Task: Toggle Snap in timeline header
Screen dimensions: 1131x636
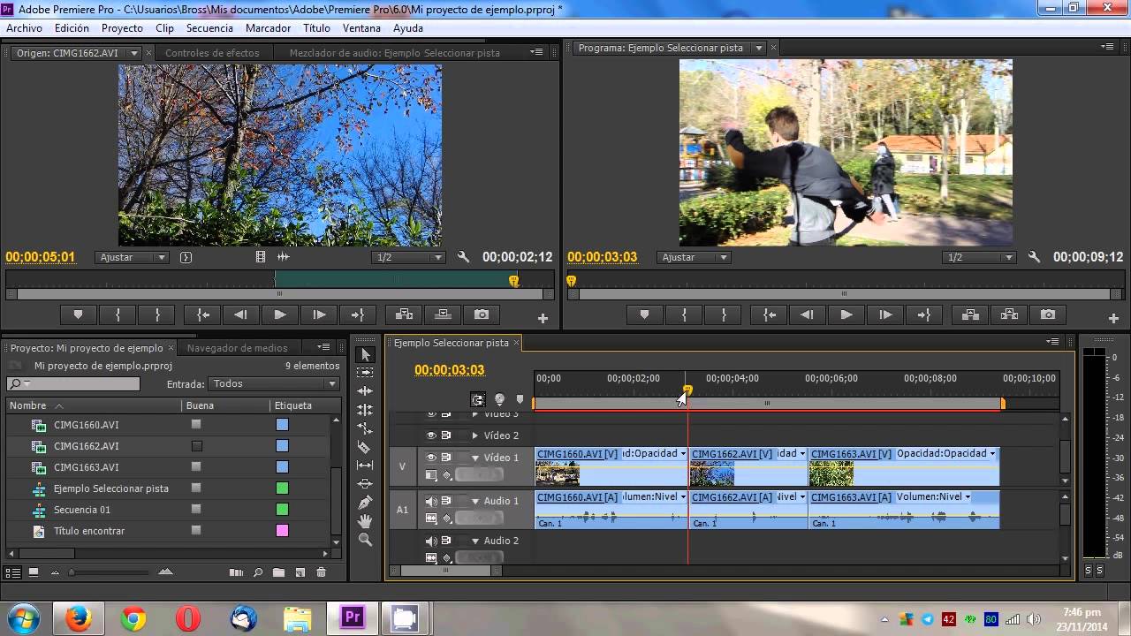Action: (x=478, y=399)
